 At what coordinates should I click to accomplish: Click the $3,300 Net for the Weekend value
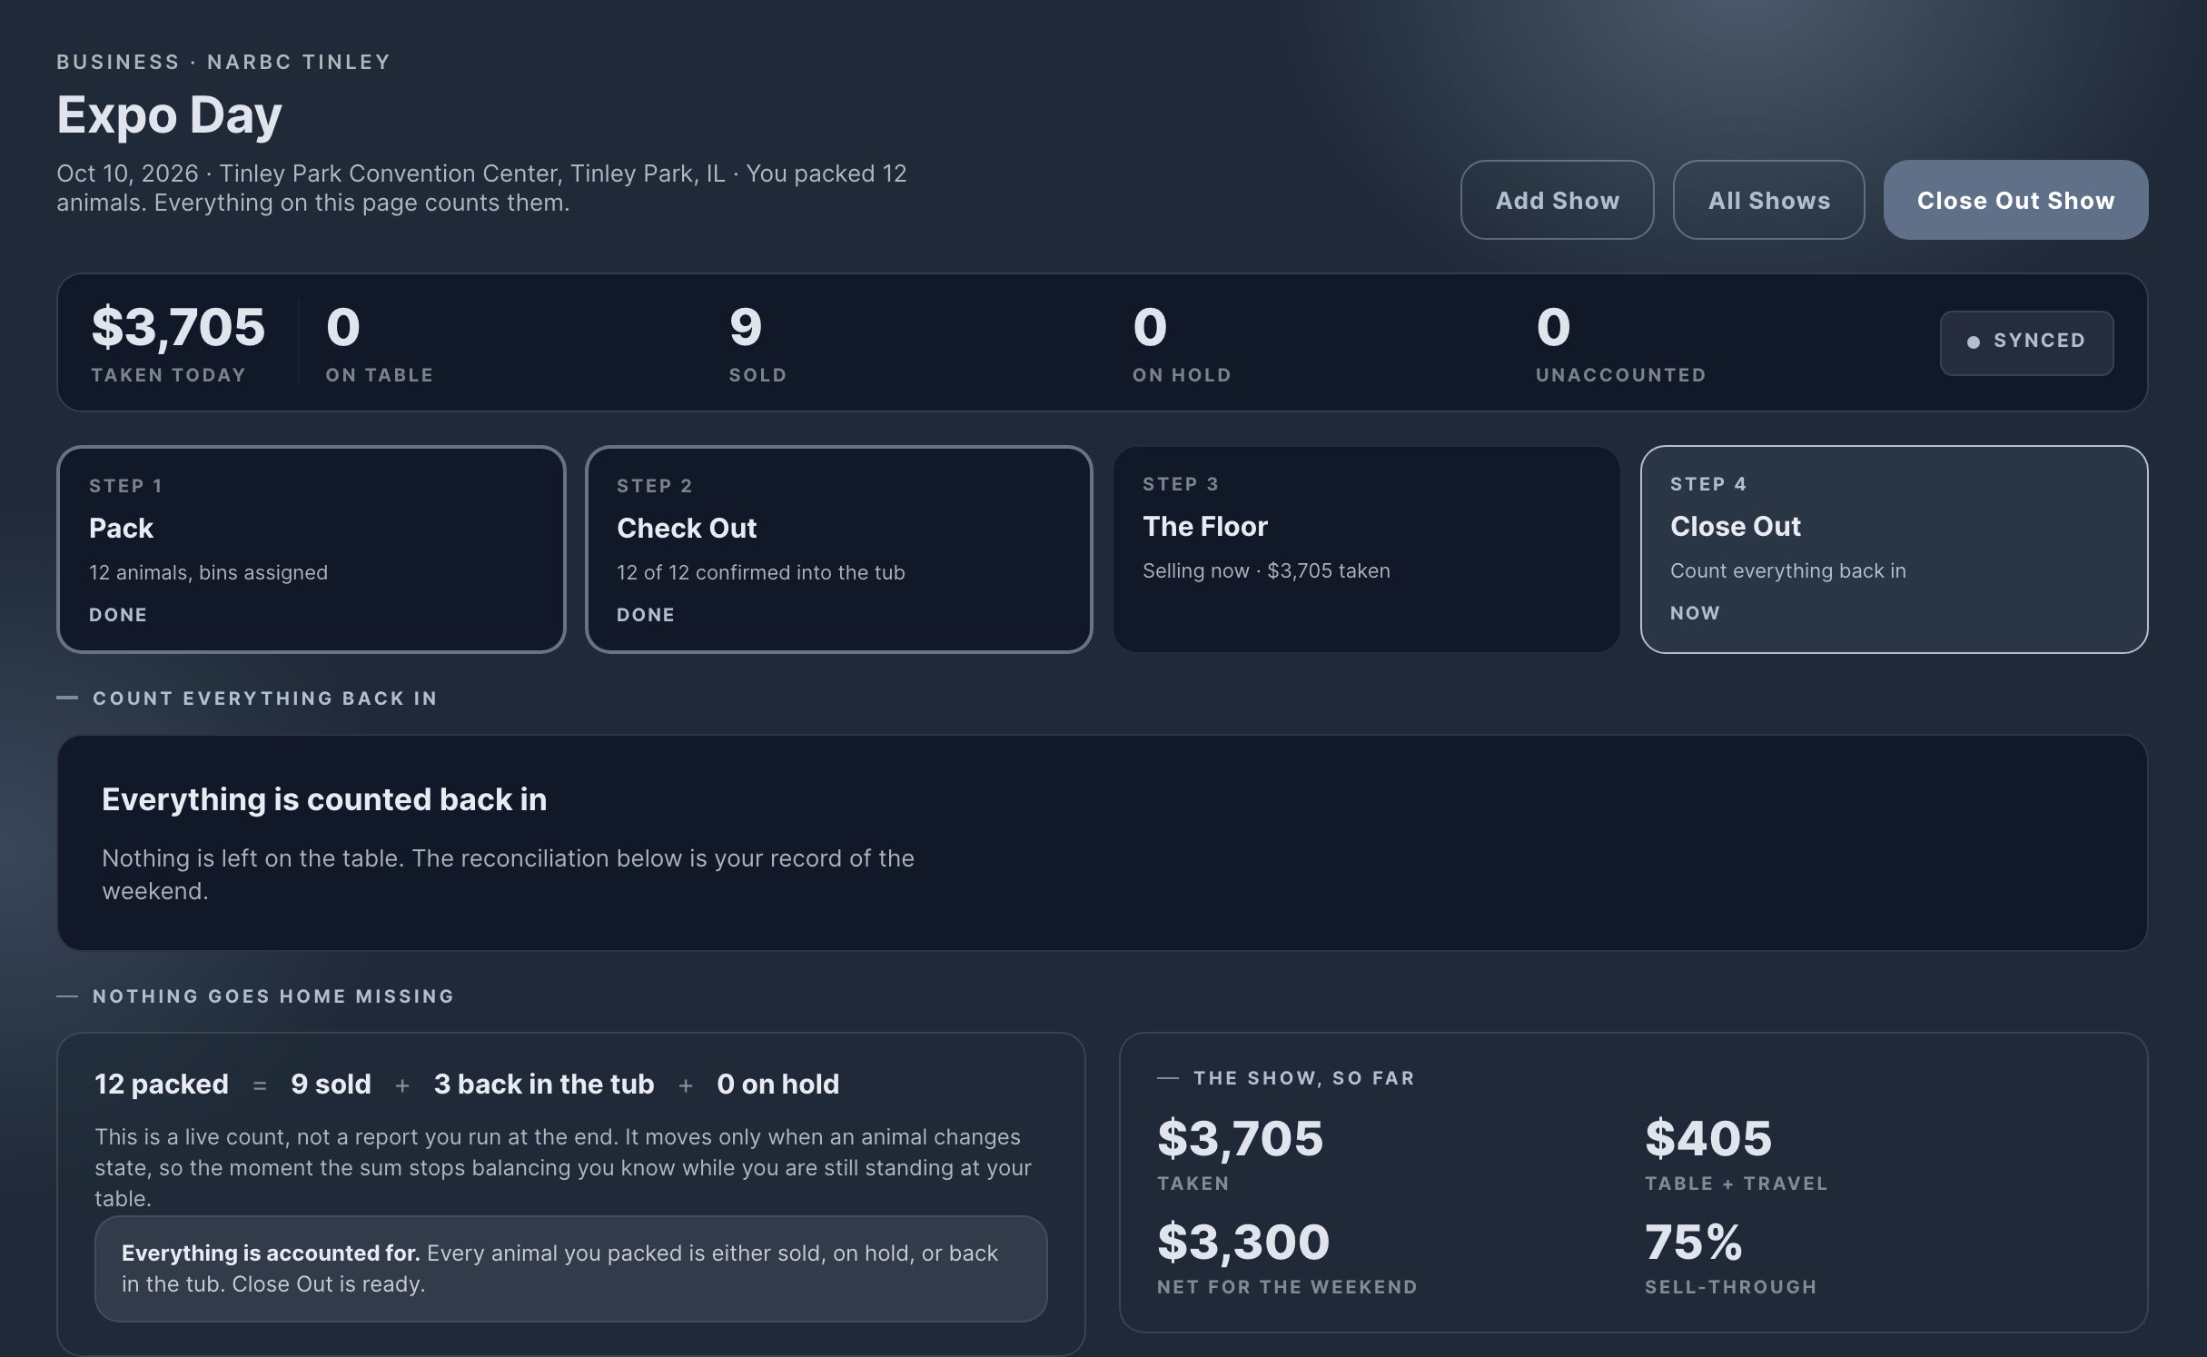point(1242,1242)
